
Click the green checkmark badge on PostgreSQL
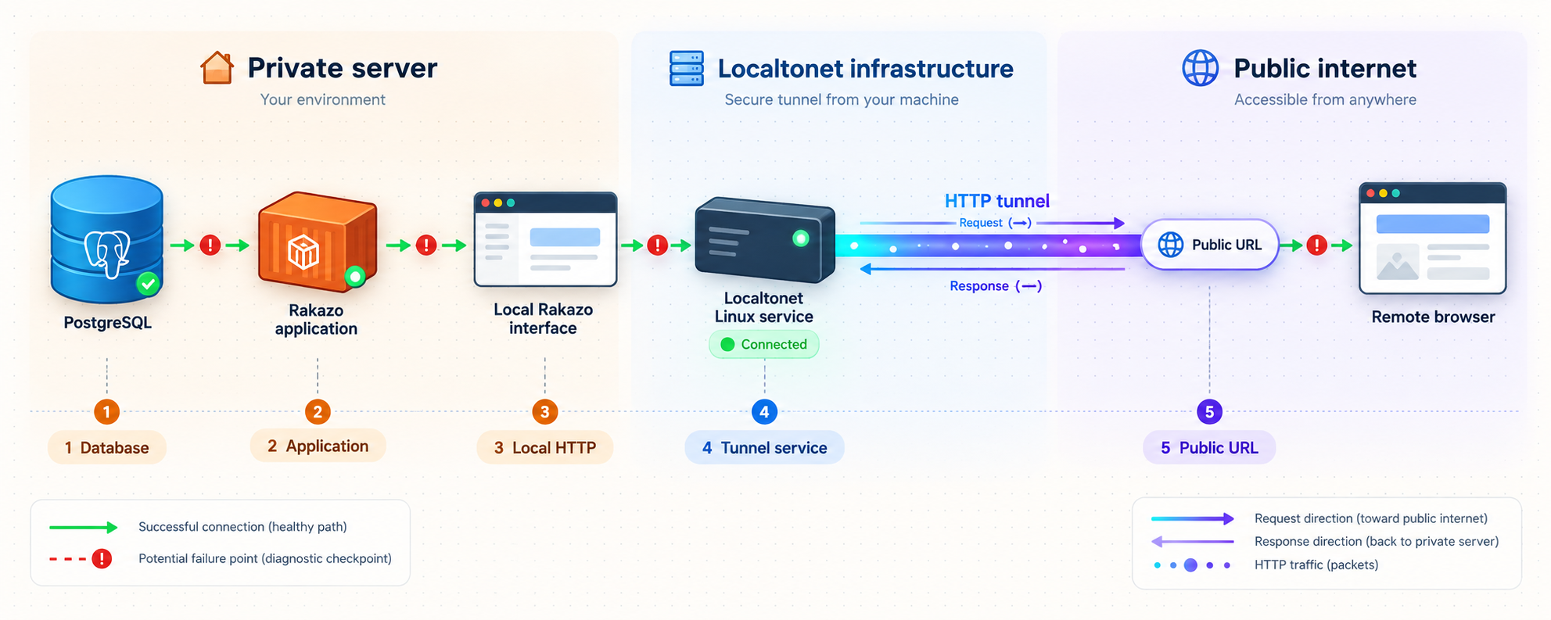click(x=148, y=283)
